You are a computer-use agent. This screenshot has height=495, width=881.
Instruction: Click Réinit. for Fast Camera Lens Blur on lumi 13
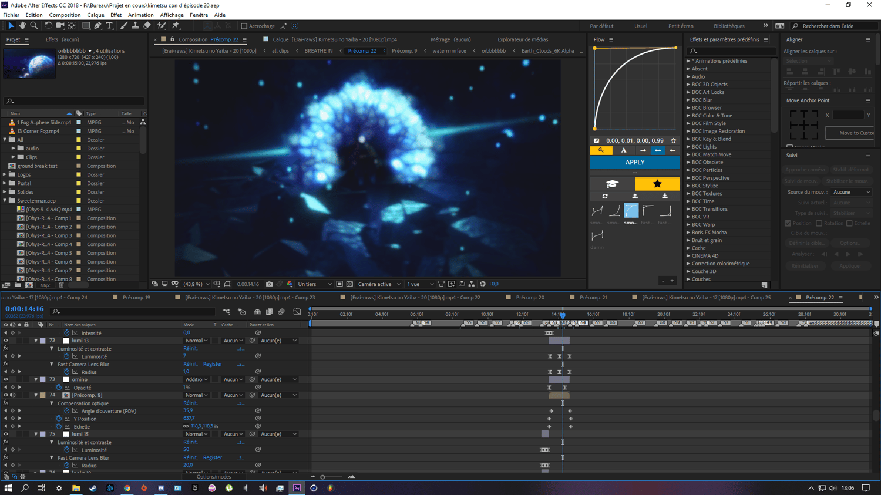[190, 364]
